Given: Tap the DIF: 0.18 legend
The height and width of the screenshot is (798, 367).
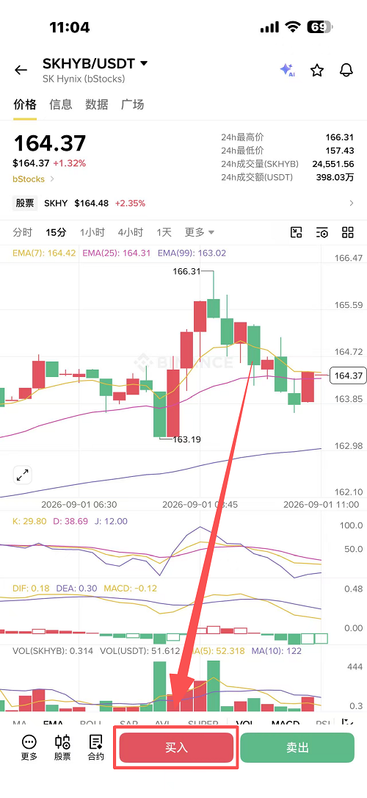Looking at the screenshot, I should point(31,589).
